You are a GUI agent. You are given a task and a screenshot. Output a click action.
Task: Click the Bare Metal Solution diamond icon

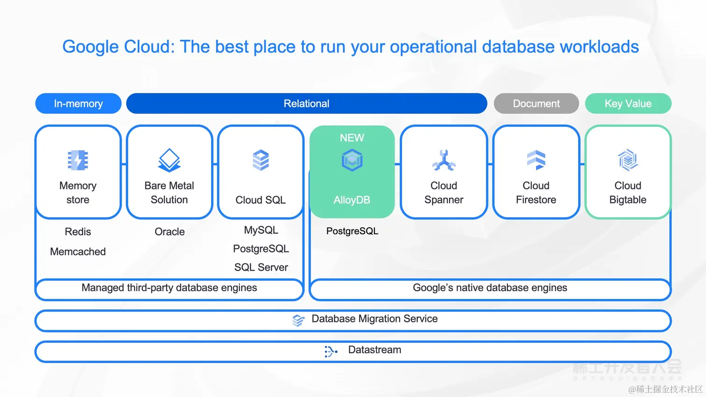click(x=169, y=160)
